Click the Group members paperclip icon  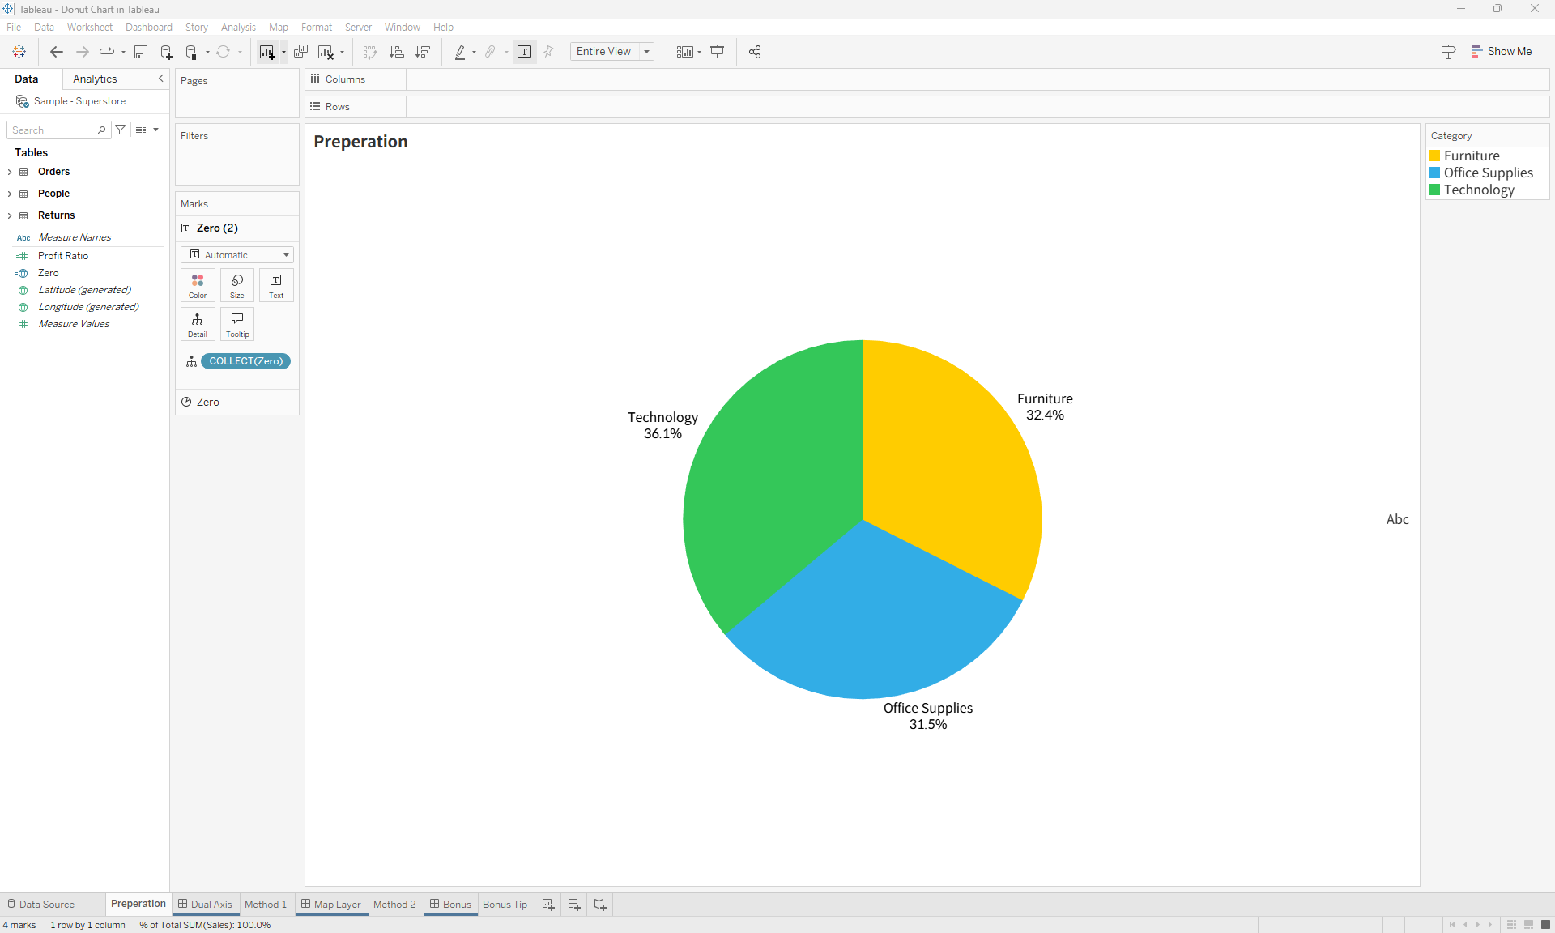point(490,52)
